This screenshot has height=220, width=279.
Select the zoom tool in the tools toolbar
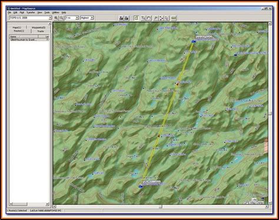(x=144, y=18)
